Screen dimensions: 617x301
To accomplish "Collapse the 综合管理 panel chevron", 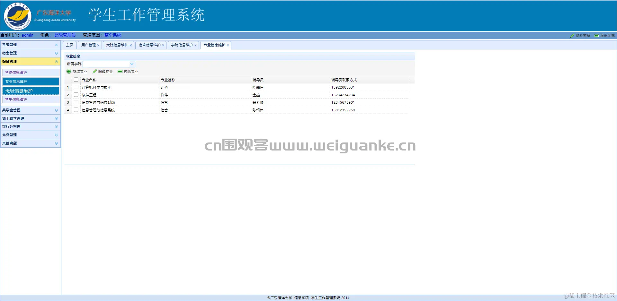I will click(x=56, y=61).
